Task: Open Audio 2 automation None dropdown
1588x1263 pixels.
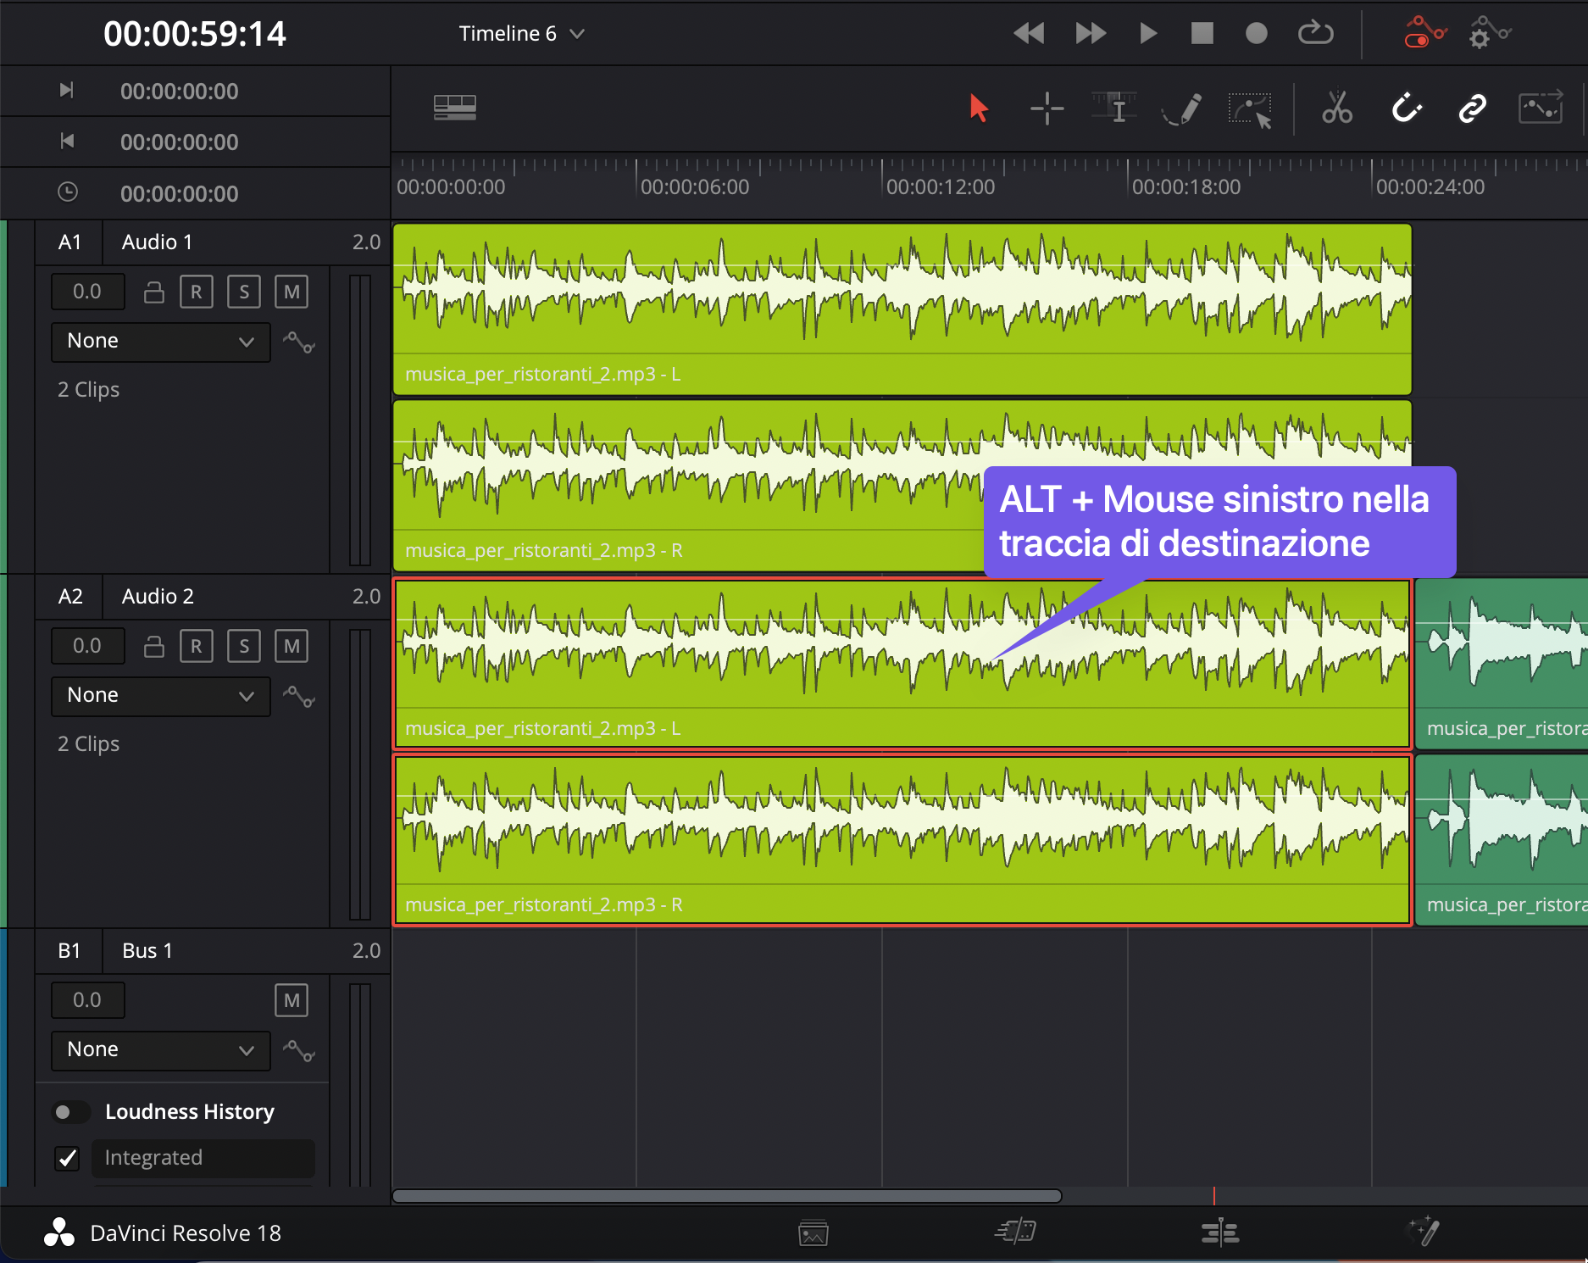Action: 161,696
